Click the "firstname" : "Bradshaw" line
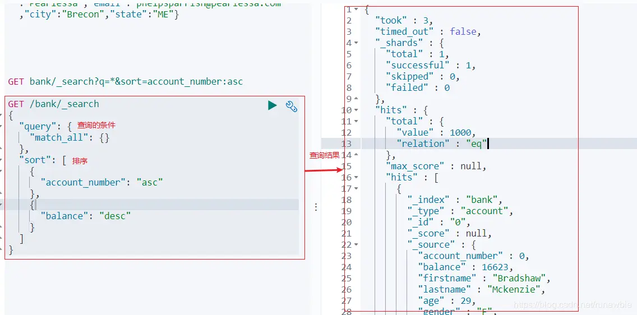This screenshot has width=637, height=315. 484,278
